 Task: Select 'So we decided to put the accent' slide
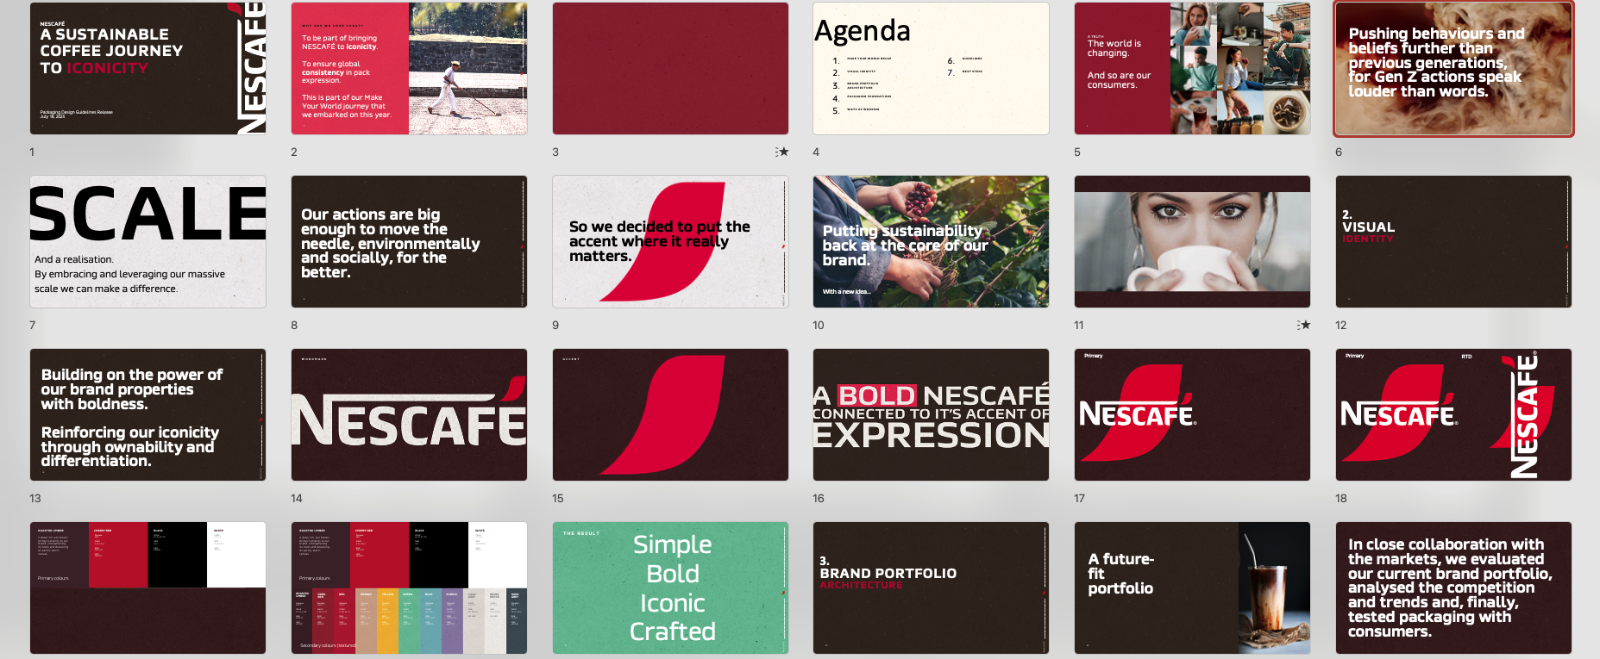671,242
